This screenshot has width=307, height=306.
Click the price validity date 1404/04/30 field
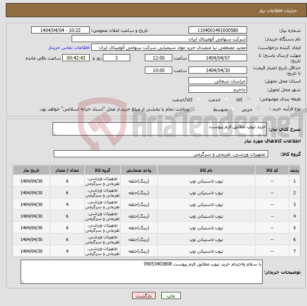tap(217, 70)
